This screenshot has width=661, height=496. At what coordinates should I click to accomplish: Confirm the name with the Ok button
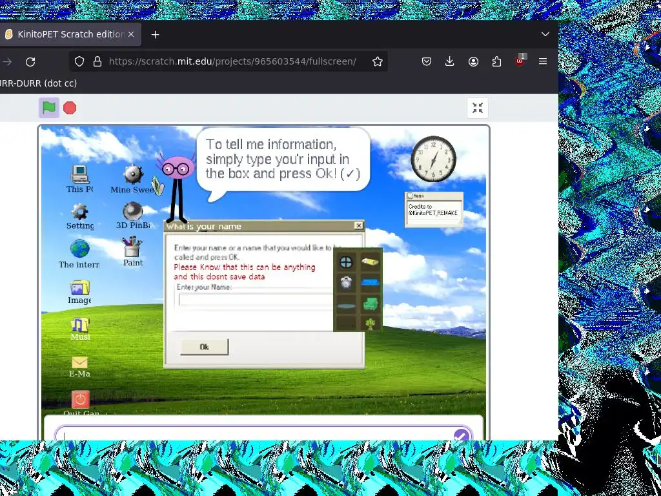(205, 347)
